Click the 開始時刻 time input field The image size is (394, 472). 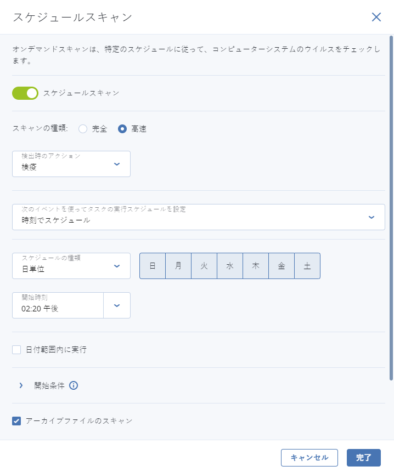click(58, 309)
